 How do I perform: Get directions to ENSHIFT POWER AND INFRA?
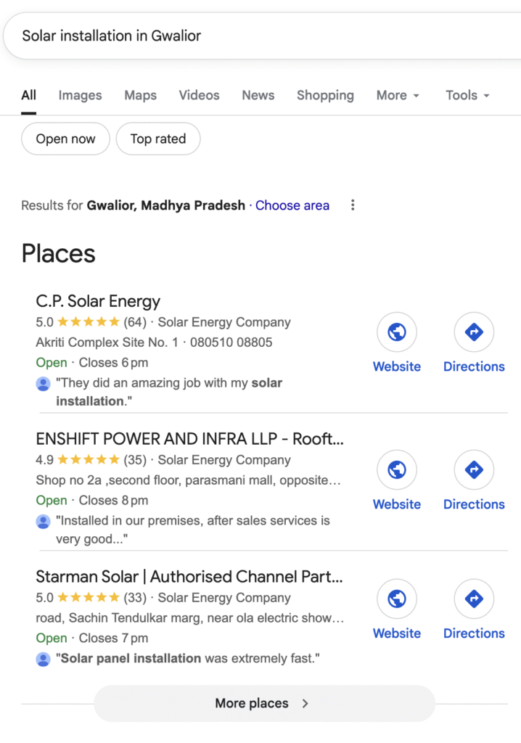[x=474, y=470]
